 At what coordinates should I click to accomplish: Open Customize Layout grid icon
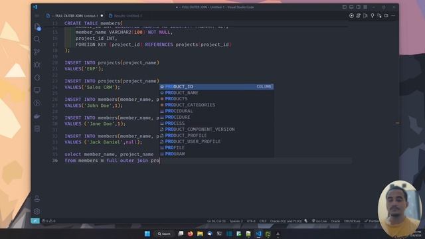pyautogui.click(x=365, y=7)
